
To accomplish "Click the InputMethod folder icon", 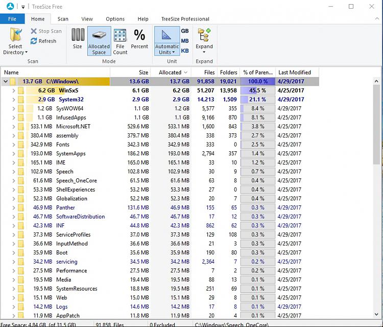I will coord(21,244).
